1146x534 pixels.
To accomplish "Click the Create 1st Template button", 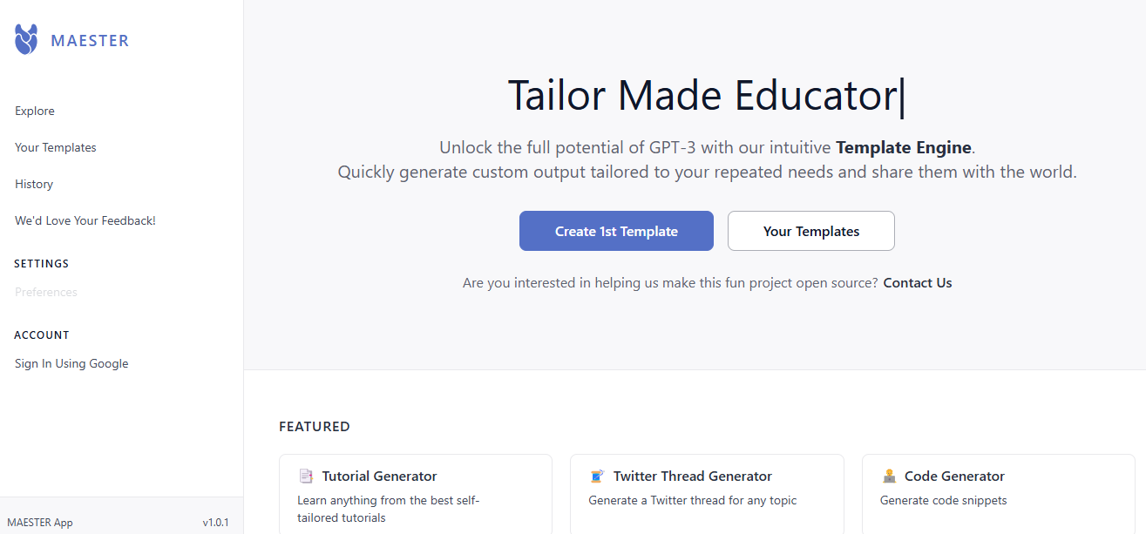I will pyautogui.click(x=616, y=231).
